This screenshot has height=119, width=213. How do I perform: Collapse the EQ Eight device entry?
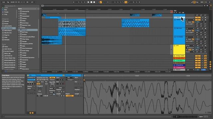pos(19,30)
